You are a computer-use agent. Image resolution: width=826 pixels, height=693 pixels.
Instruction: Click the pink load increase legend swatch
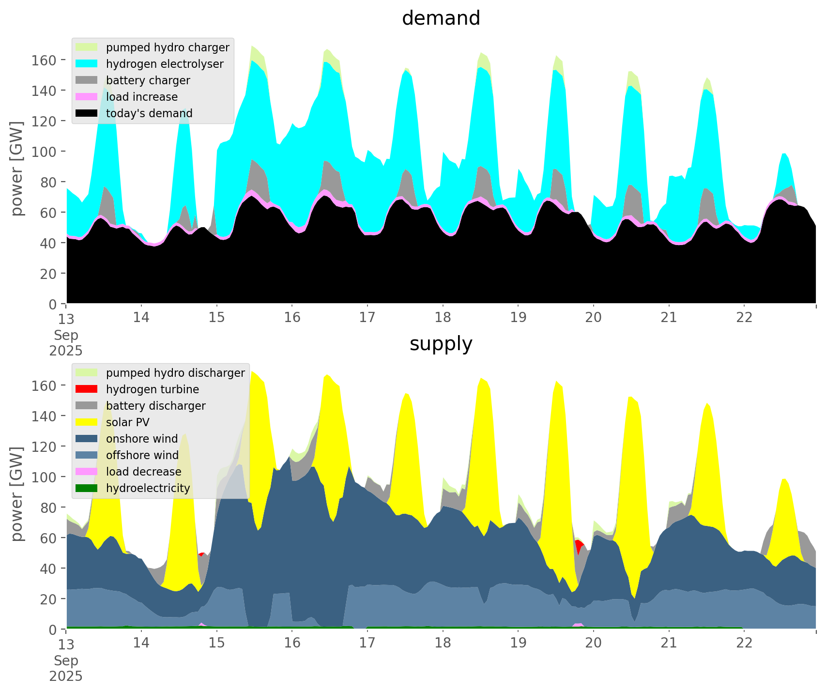tap(87, 97)
